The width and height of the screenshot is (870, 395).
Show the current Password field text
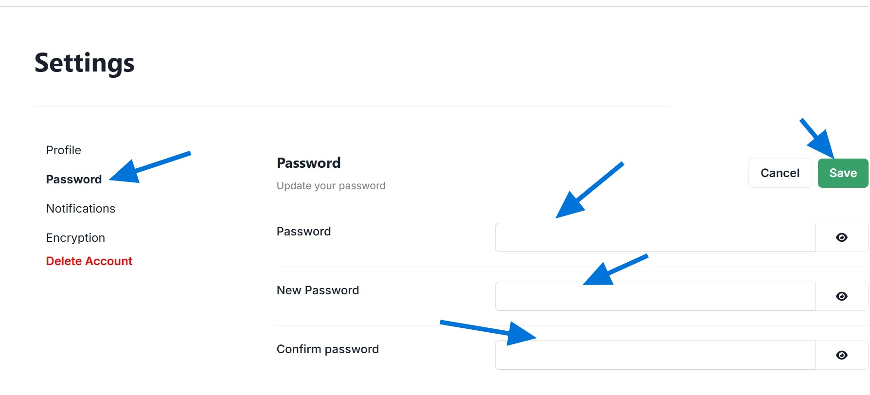coord(841,237)
